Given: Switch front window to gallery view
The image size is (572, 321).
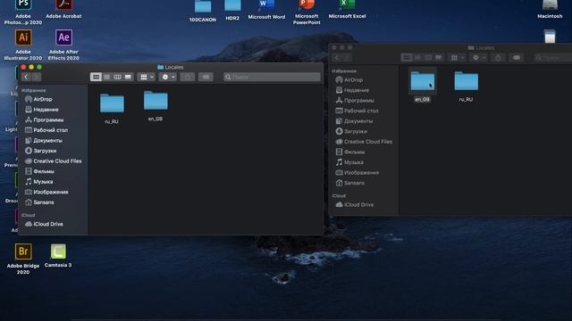Looking at the screenshot, I should [x=128, y=77].
